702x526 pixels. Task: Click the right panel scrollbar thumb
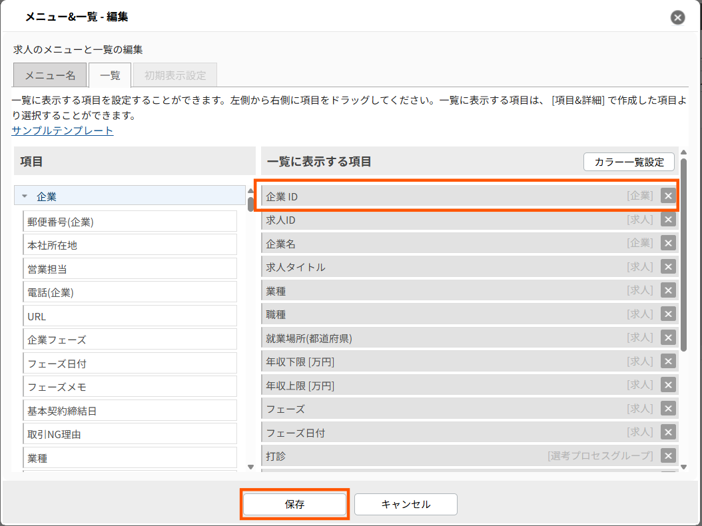click(x=683, y=254)
